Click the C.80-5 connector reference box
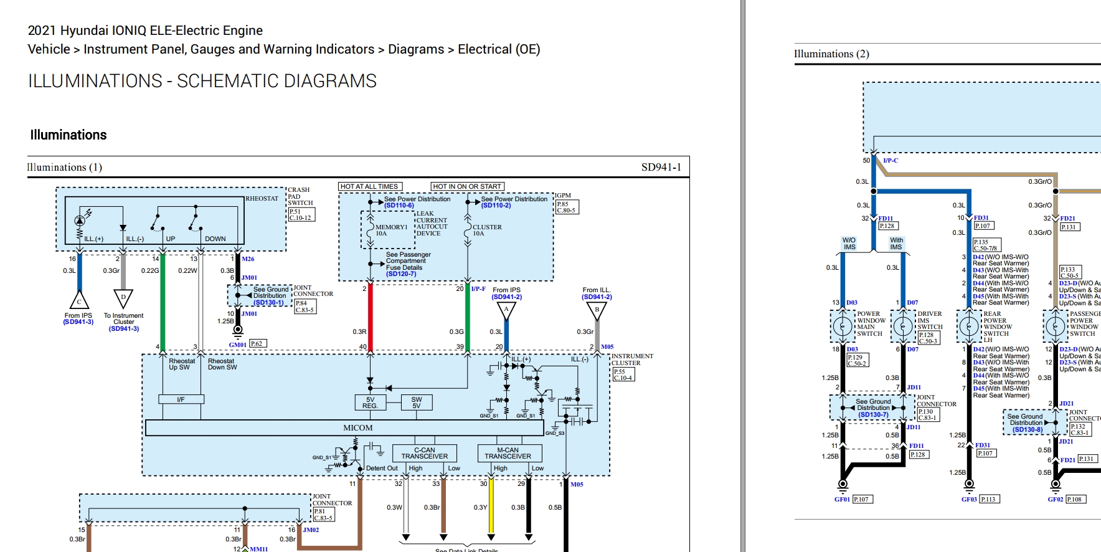Screen dimensions: 1101x552 (x=567, y=210)
